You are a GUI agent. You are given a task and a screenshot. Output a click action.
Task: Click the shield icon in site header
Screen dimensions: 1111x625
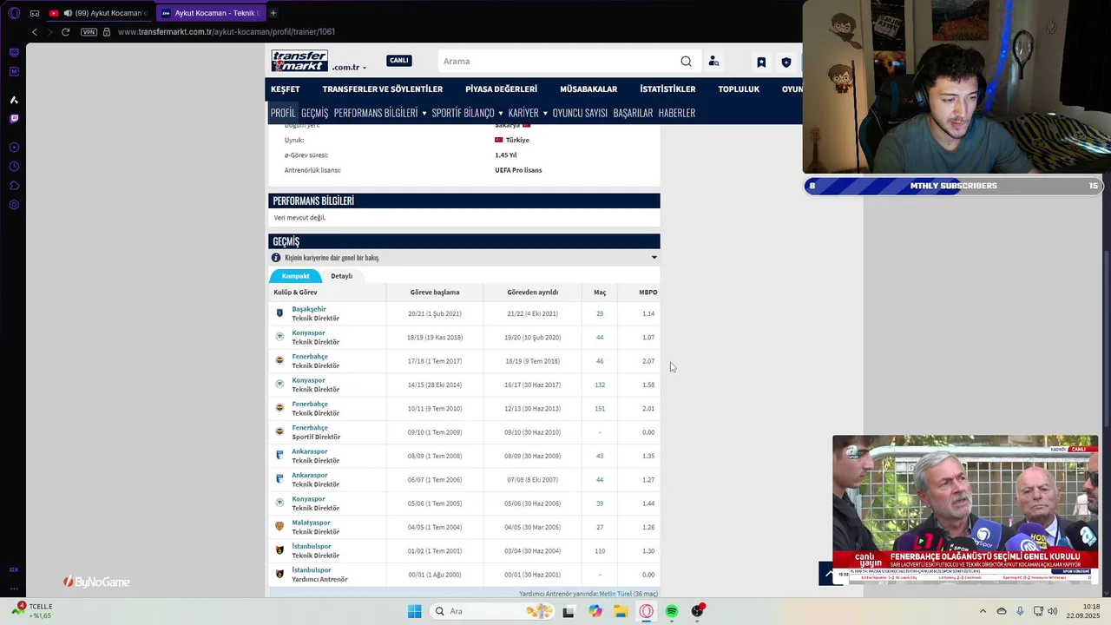point(786,62)
